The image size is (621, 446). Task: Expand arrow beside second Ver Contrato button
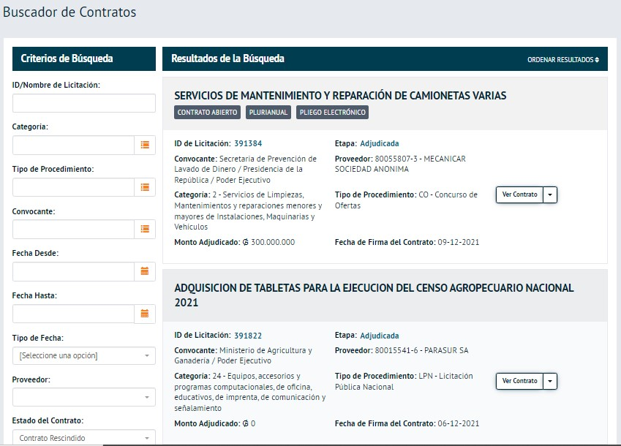pyautogui.click(x=551, y=382)
